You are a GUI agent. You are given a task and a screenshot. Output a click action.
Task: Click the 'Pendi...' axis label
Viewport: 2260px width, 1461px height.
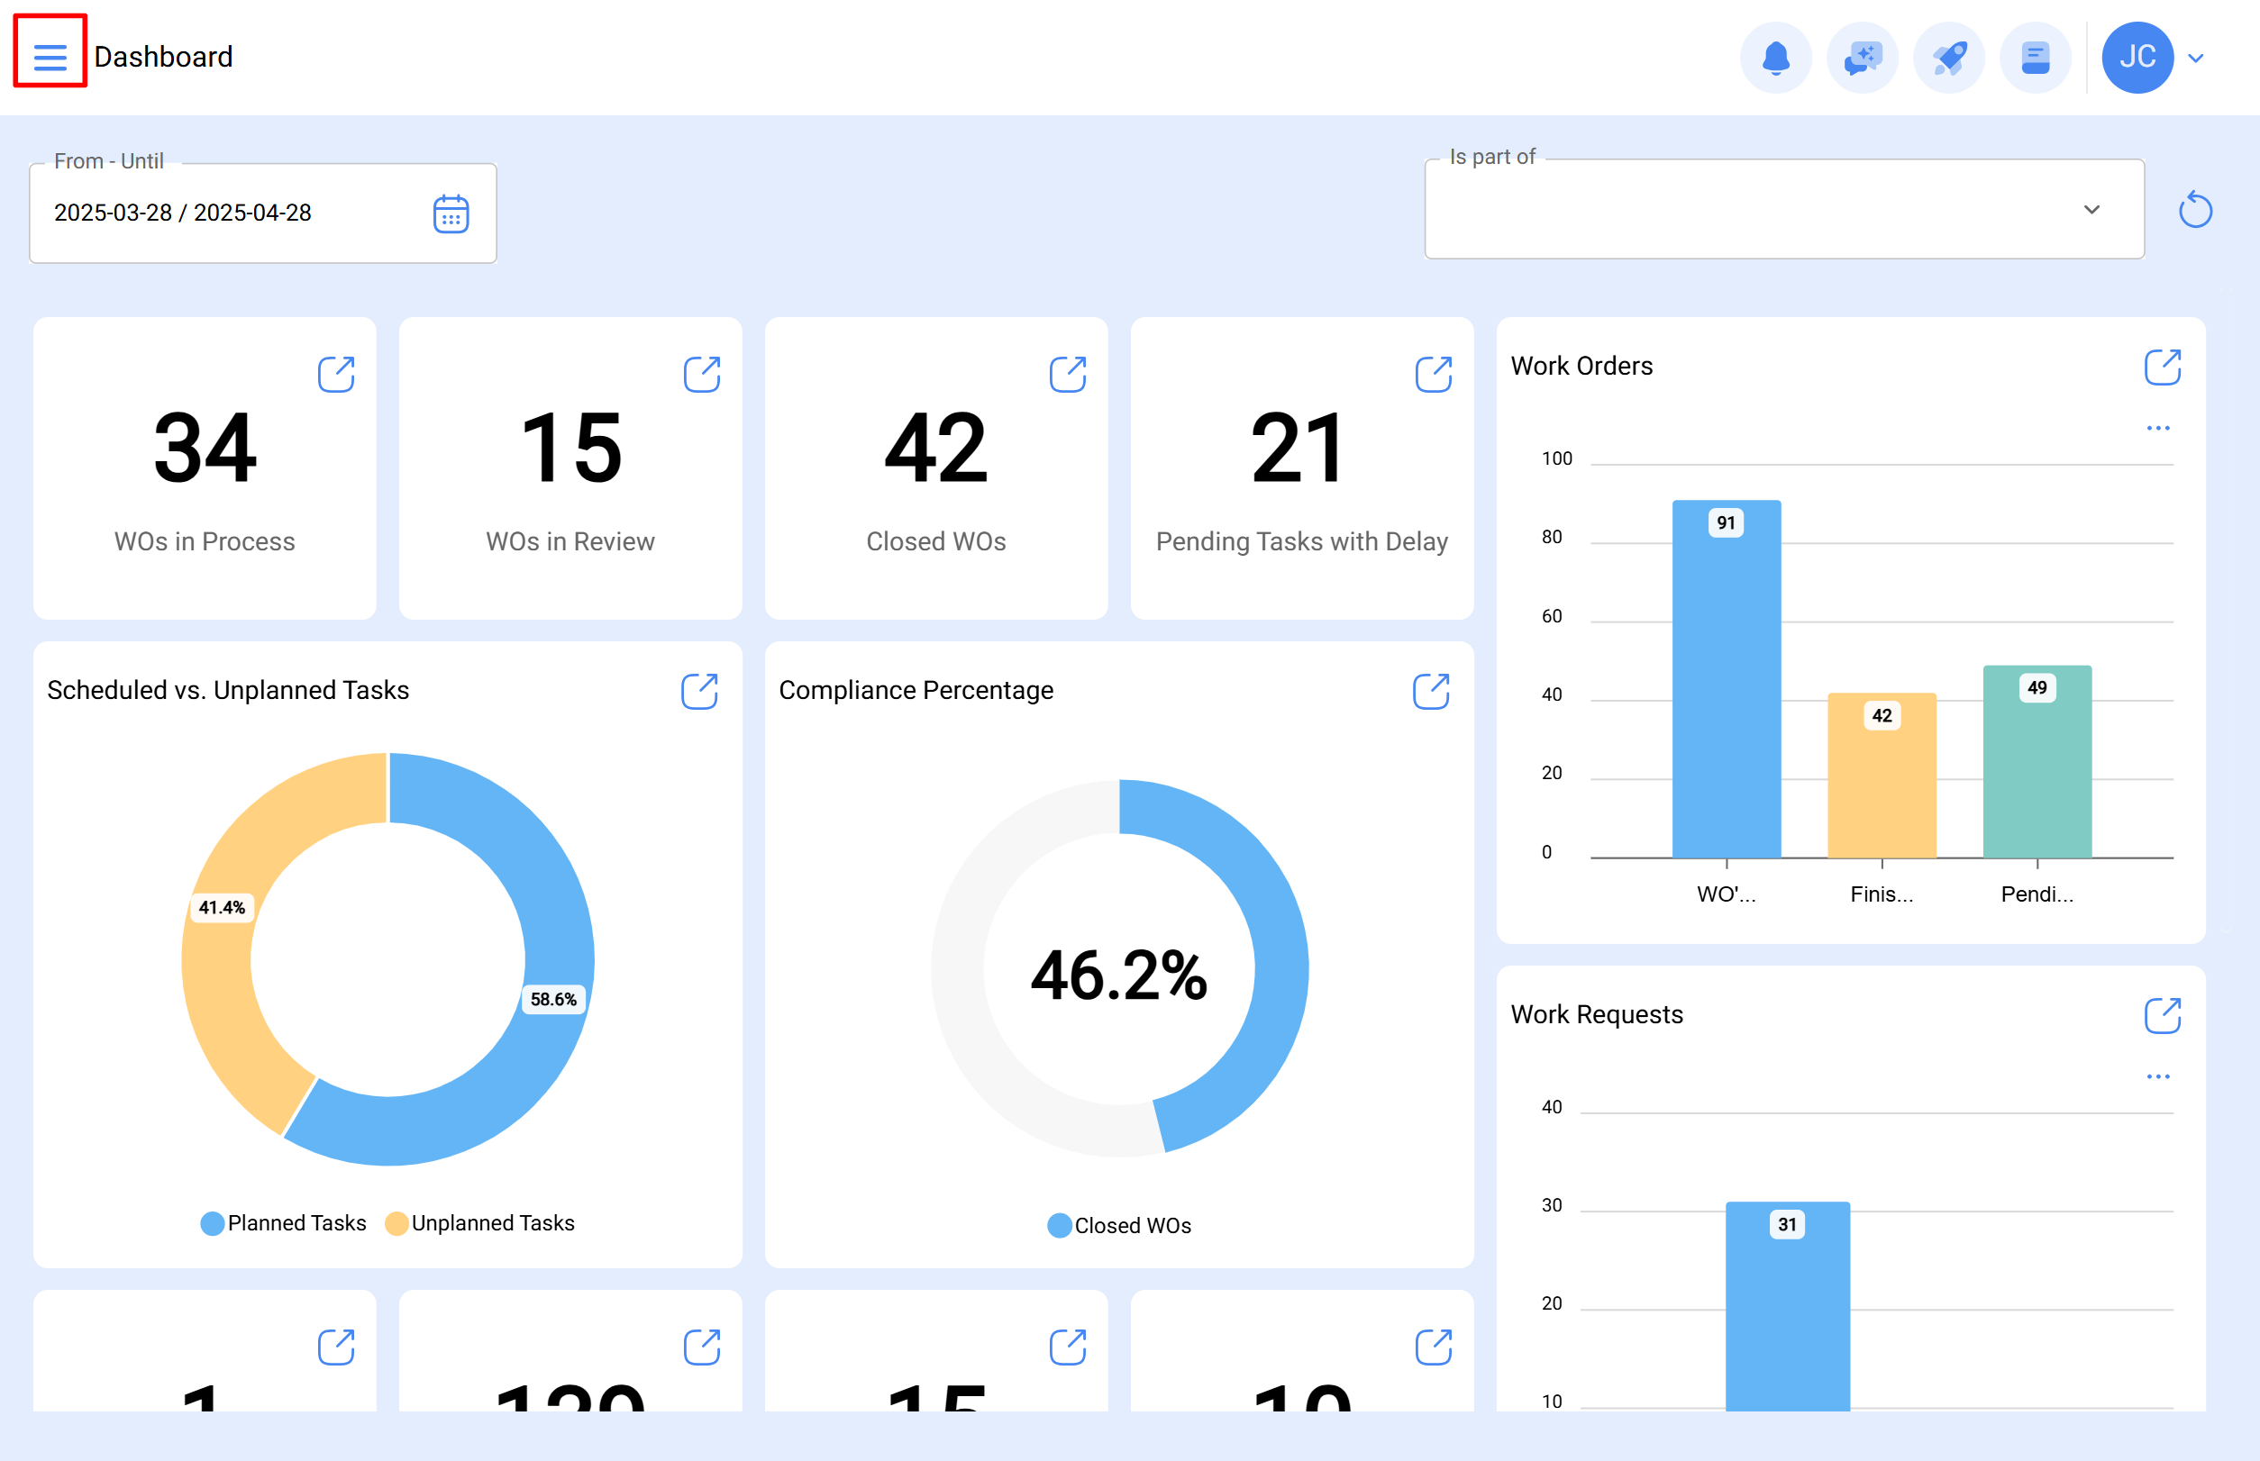tap(2037, 894)
